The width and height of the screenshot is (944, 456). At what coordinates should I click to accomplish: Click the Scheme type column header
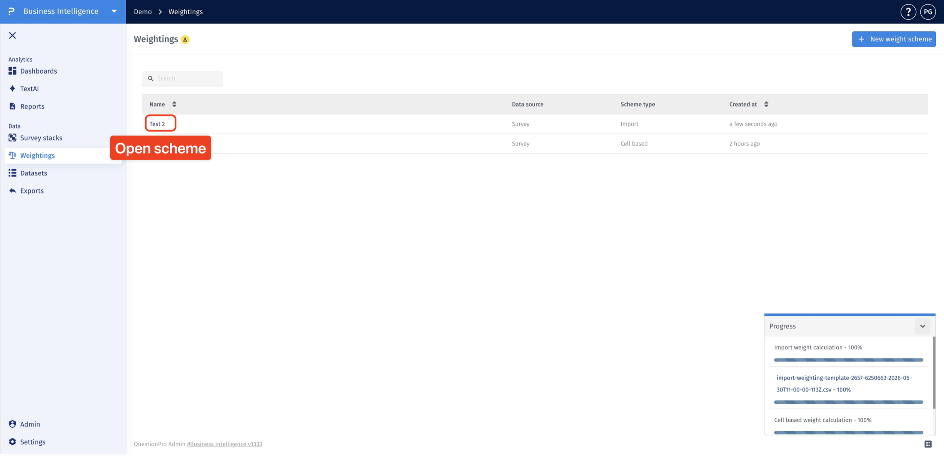click(638, 104)
